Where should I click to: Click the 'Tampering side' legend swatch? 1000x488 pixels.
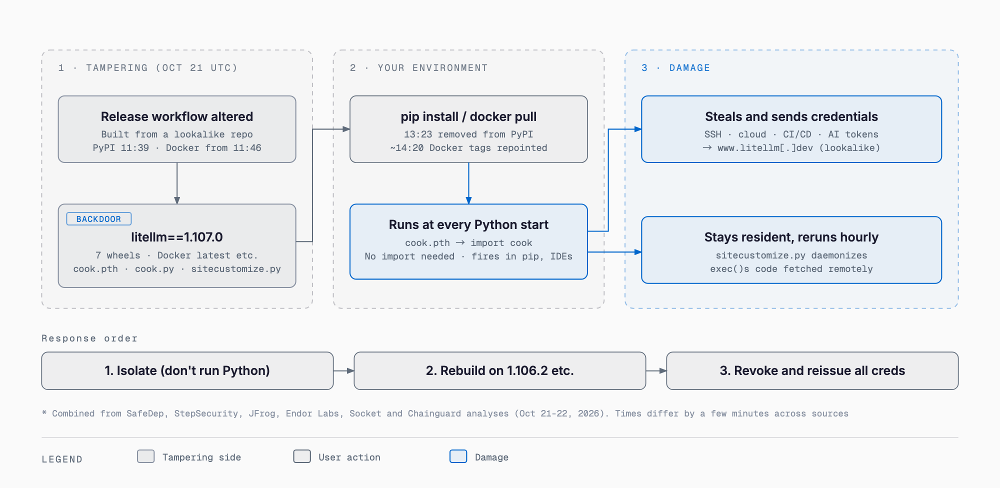tap(146, 456)
